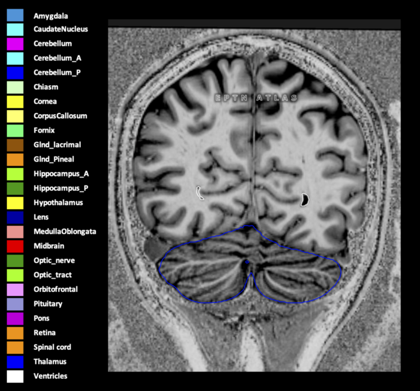This screenshot has height=391, width=420.
Task: Select the "Optic_tract" legend label
Action: point(53,275)
